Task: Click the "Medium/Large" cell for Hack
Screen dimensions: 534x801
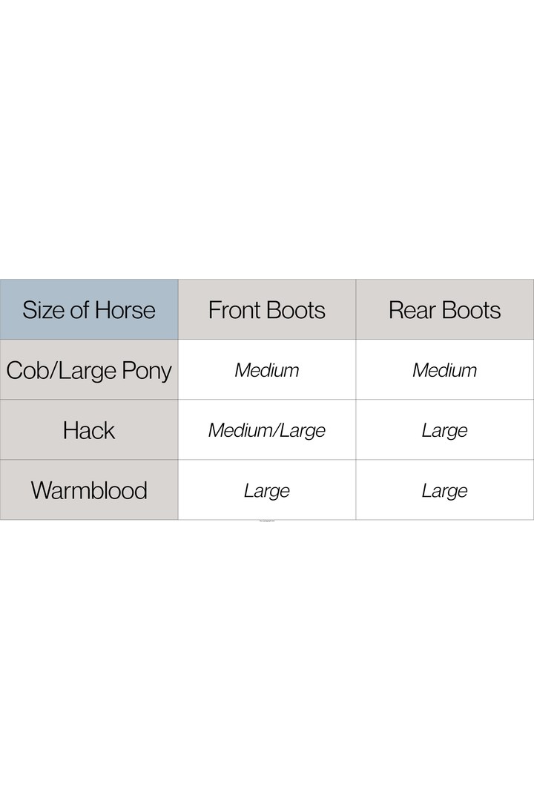Action: point(267,430)
